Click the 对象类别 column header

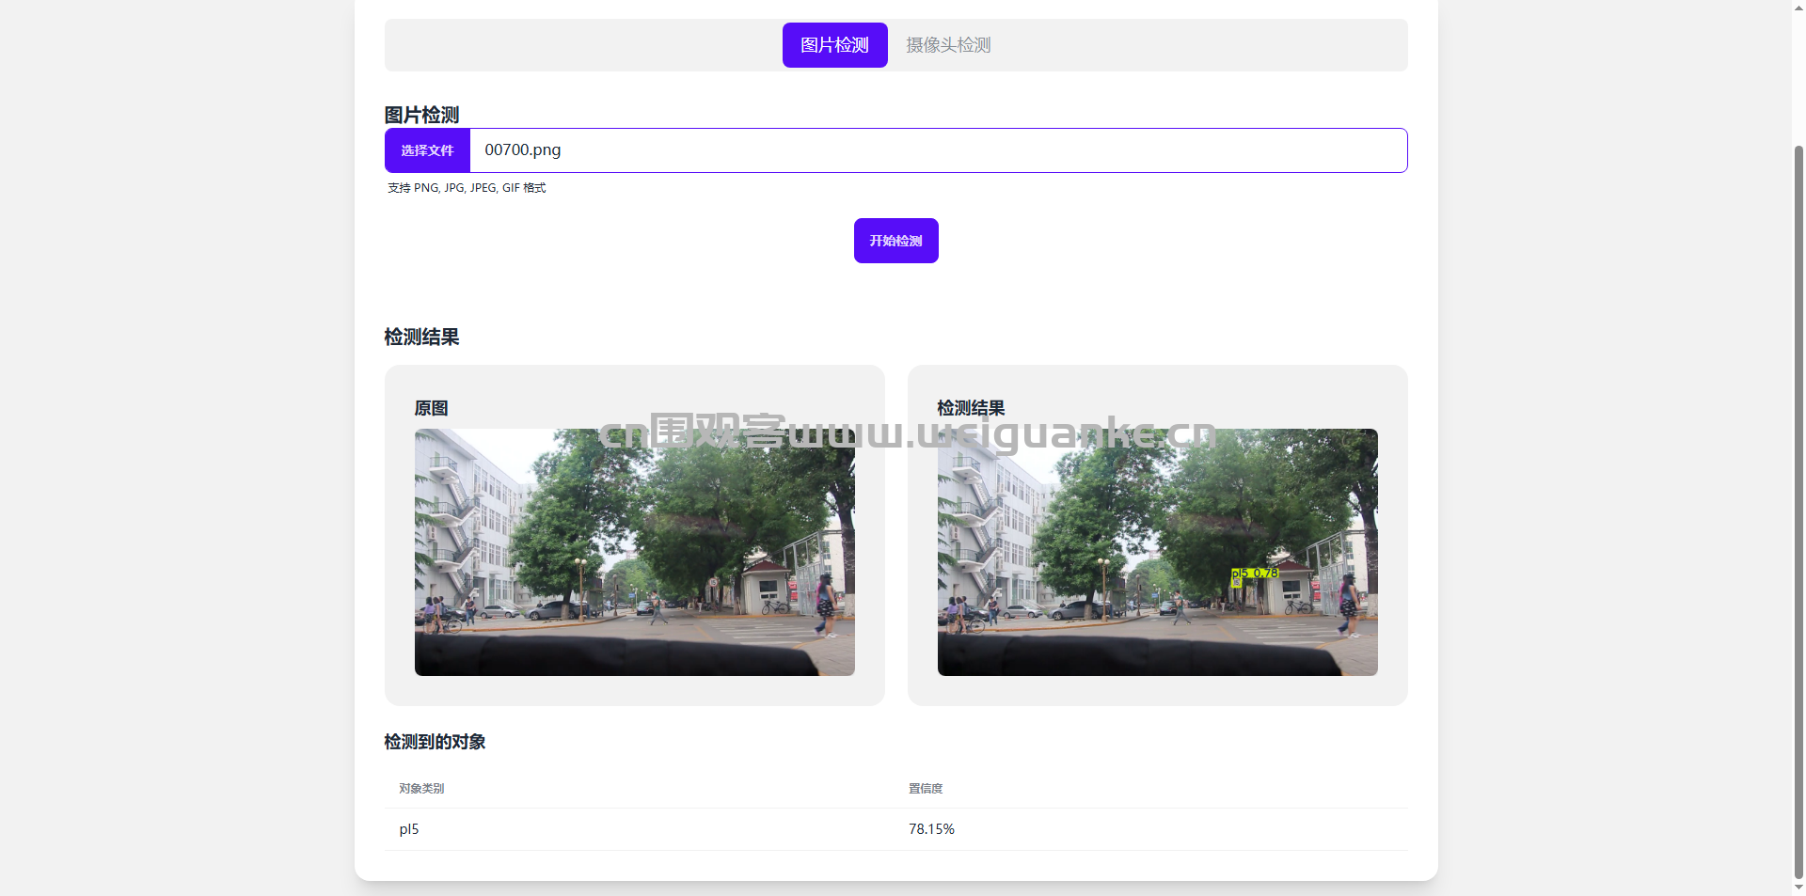(x=421, y=789)
